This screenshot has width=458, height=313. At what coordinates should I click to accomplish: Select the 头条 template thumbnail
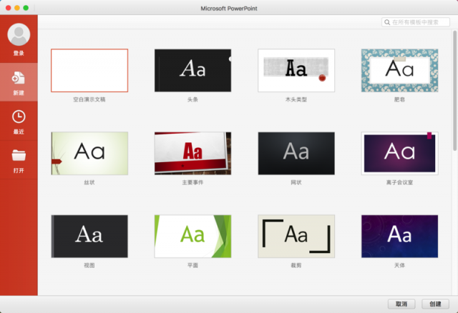[x=193, y=70]
